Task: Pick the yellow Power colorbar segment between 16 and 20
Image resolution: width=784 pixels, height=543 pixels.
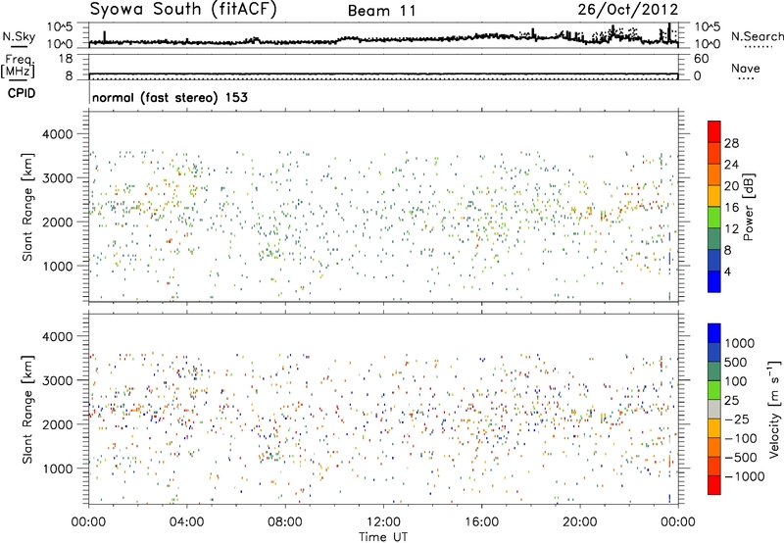Action: click(x=714, y=196)
